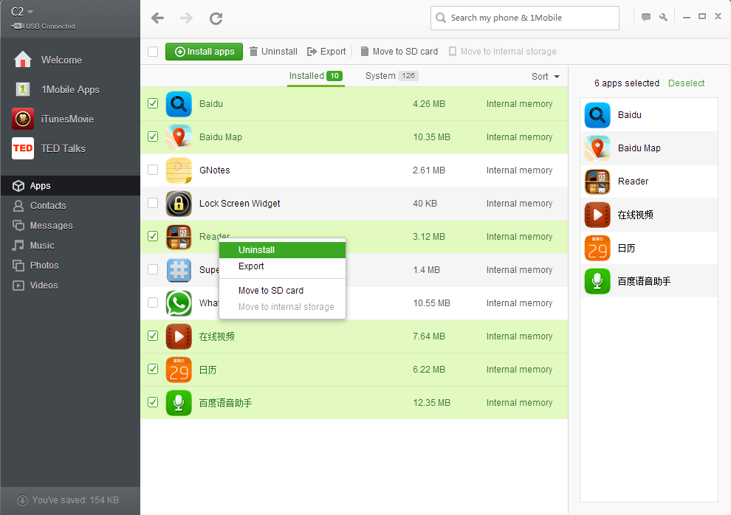This screenshot has width=731, height=515.
Task: Click the Deselect link
Action: 686,83
